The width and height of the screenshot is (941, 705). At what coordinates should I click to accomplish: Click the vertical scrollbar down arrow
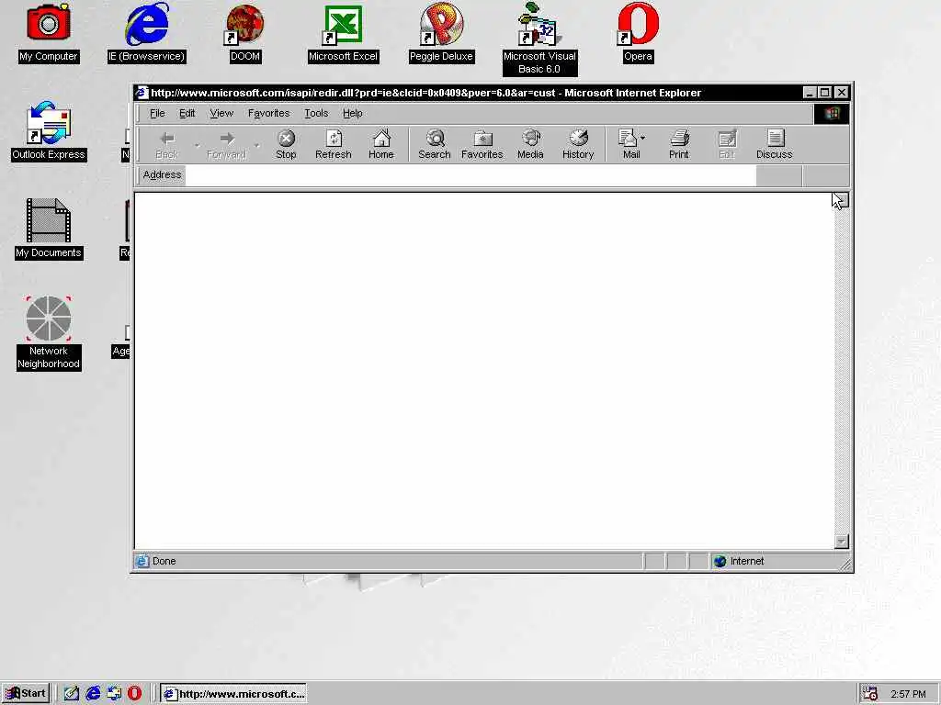coord(842,542)
